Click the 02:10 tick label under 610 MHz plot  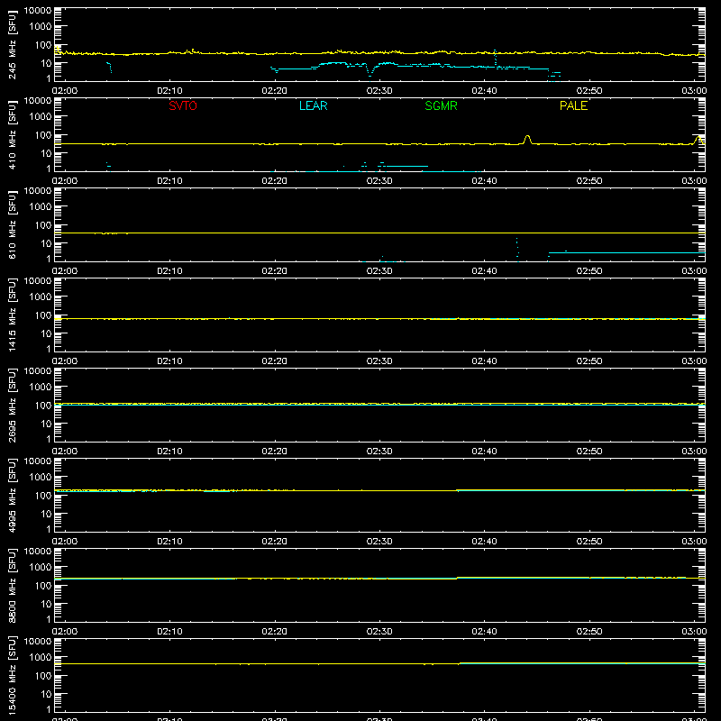click(169, 271)
